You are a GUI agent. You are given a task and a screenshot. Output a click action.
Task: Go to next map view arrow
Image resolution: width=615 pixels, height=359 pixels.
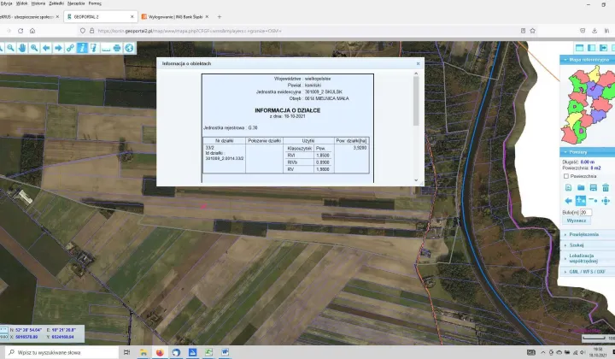[58, 48]
